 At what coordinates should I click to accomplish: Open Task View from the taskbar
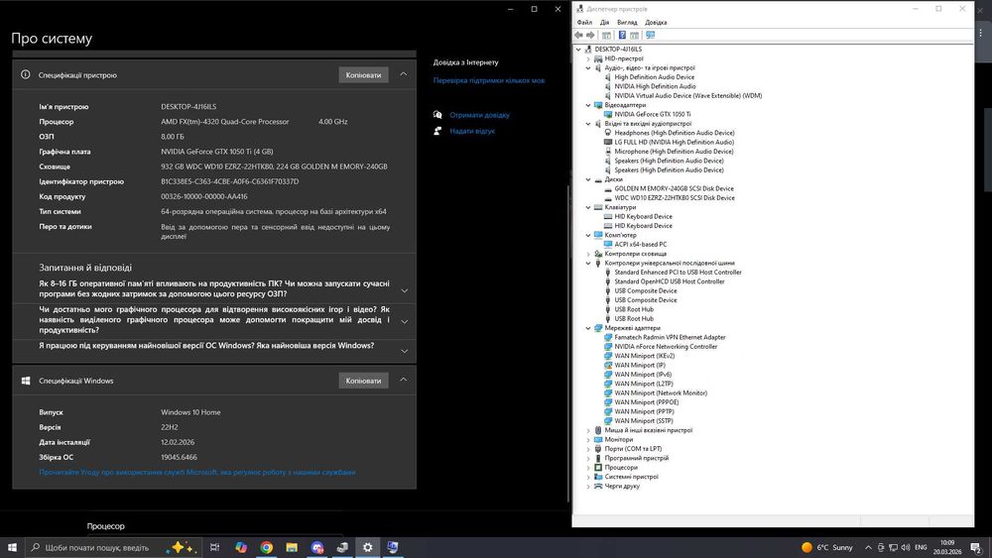[x=214, y=547]
